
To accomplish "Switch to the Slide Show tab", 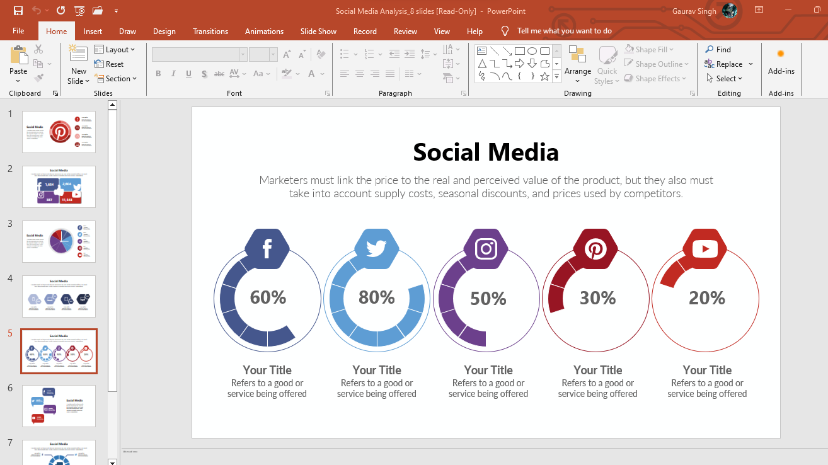I will (x=318, y=31).
